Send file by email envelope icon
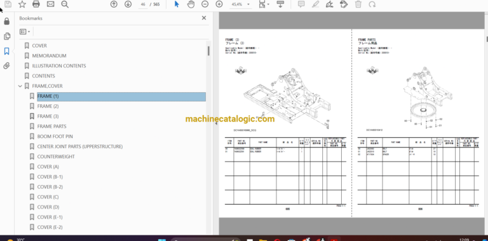 [50, 4]
